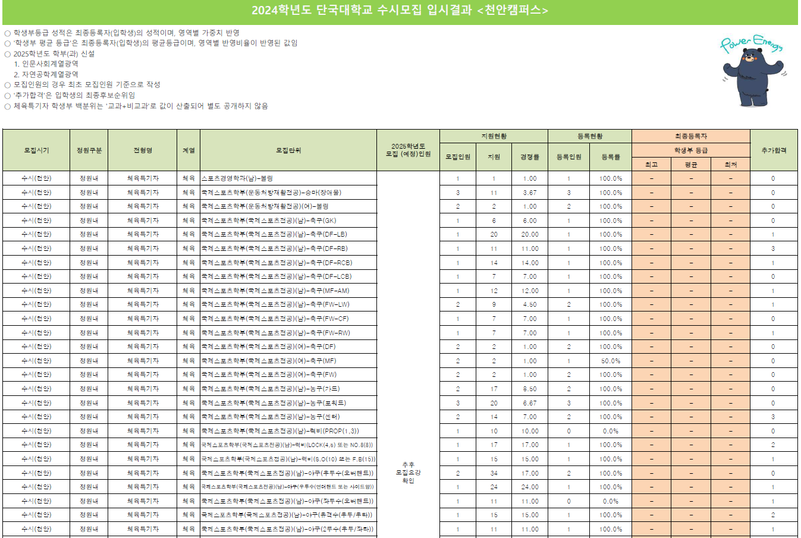The height and width of the screenshot is (538, 801).
Task: Click the '등록률' sub-header
Action: 611,157
